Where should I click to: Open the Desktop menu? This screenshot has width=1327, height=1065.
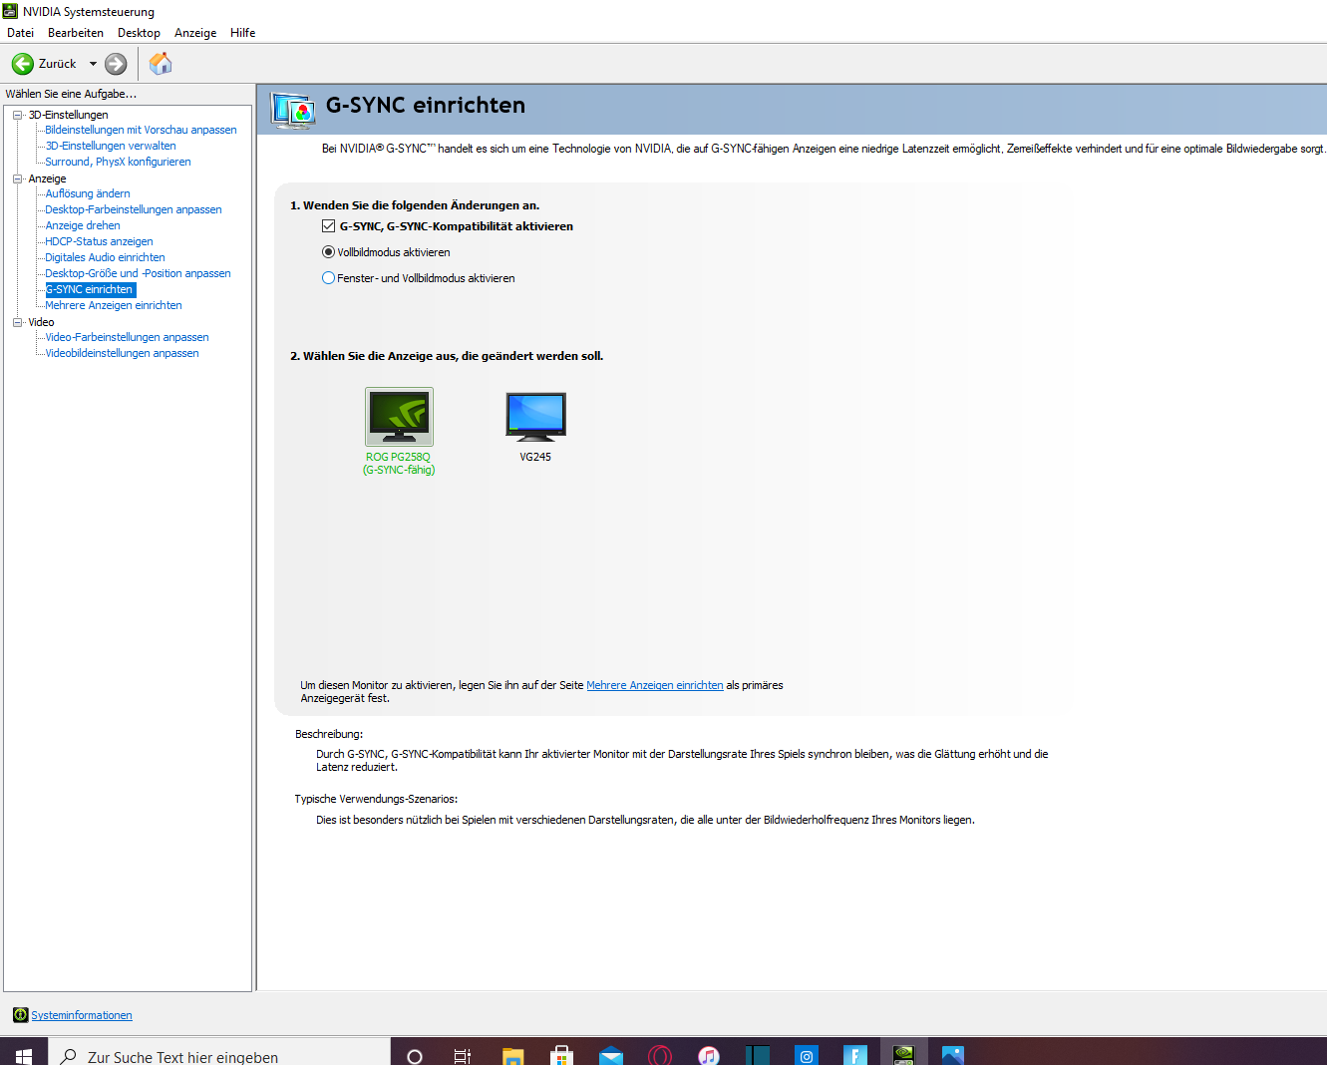[139, 33]
